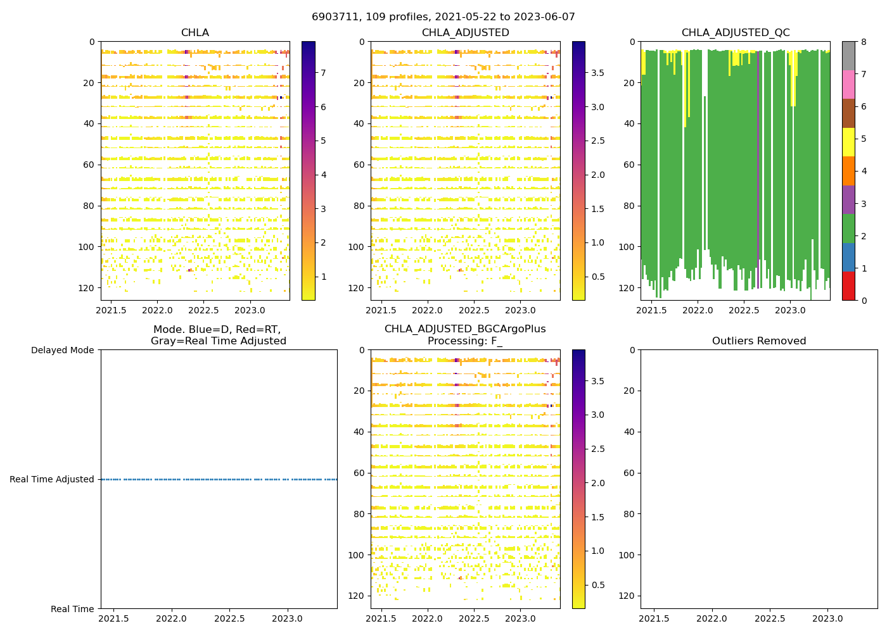Click the colorbar beside the CHLA plot
This screenshot has height=633, width=887.
(x=308, y=171)
